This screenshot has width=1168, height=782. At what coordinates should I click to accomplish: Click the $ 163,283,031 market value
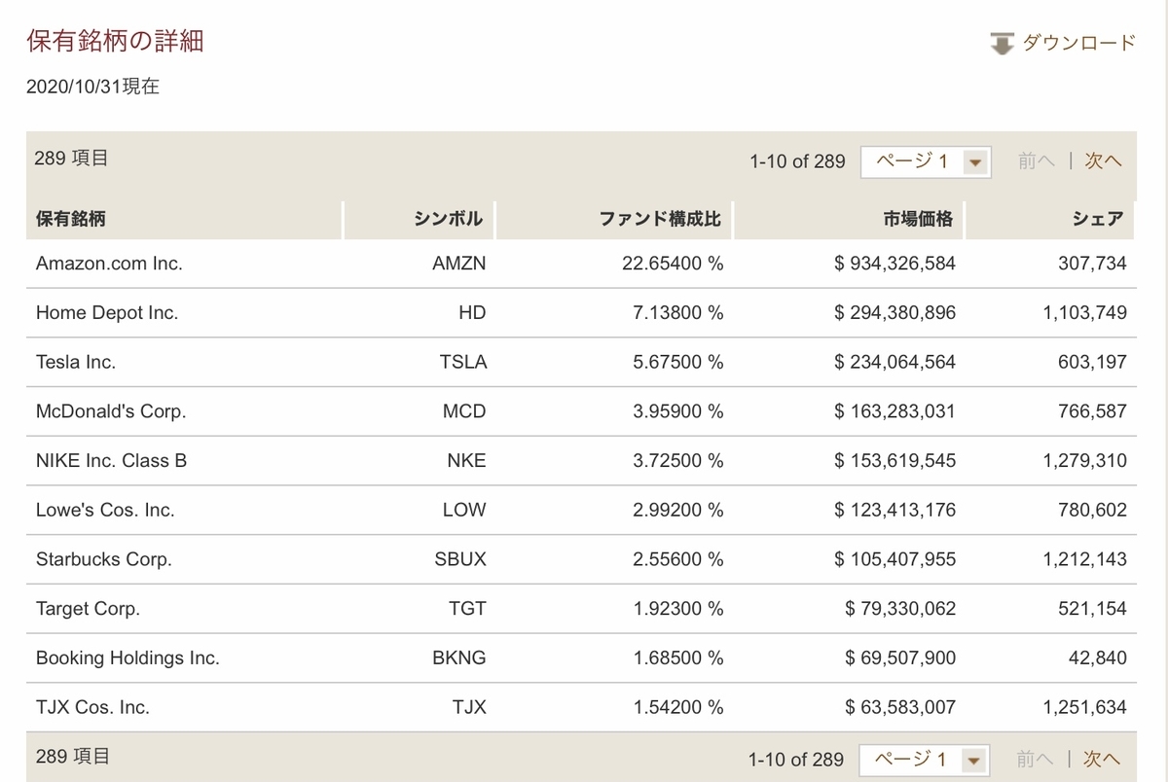tap(895, 411)
